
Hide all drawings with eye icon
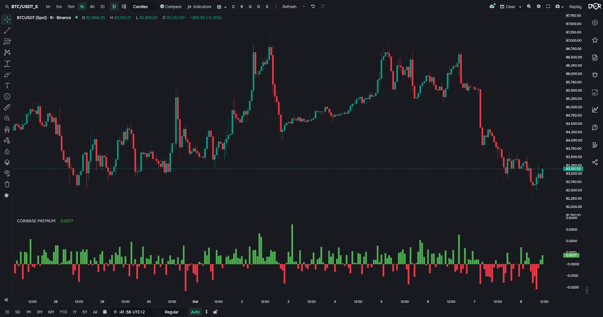(7, 173)
